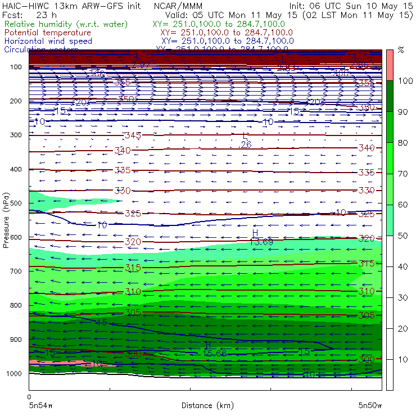The image size is (416, 416).
Task: Click the '0' distance axis origin label
Action: click(29, 397)
